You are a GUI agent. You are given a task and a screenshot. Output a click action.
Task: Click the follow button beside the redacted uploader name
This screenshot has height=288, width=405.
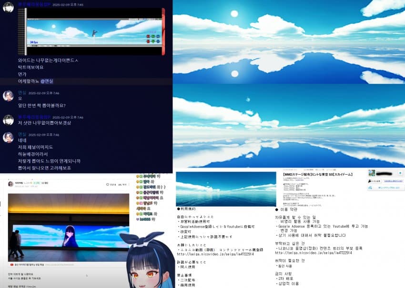pyautogui.click(x=401, y=173)
